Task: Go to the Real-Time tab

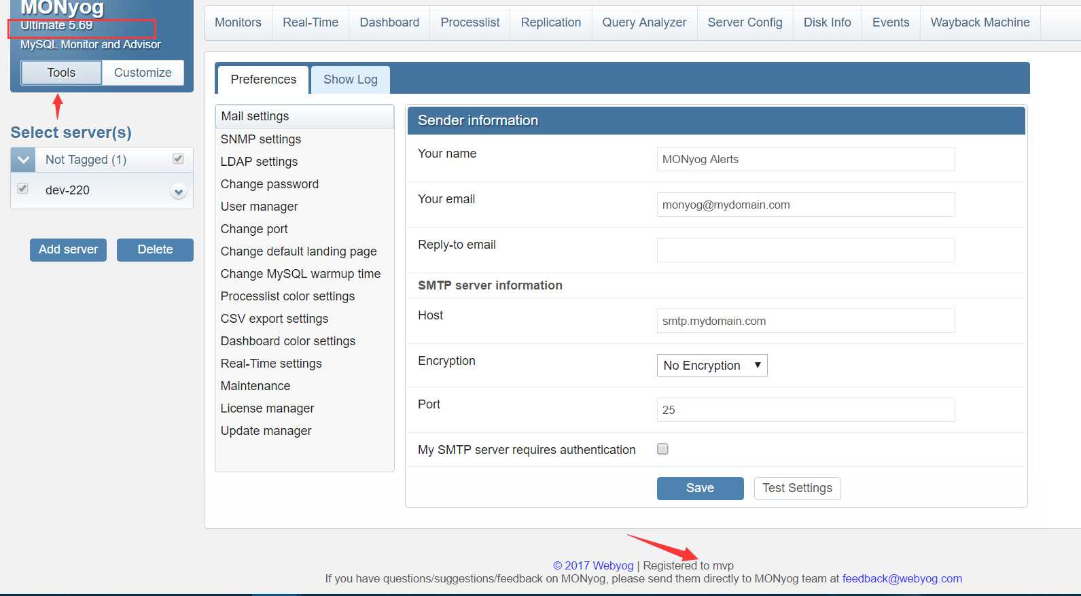Action: pos(311,22)
